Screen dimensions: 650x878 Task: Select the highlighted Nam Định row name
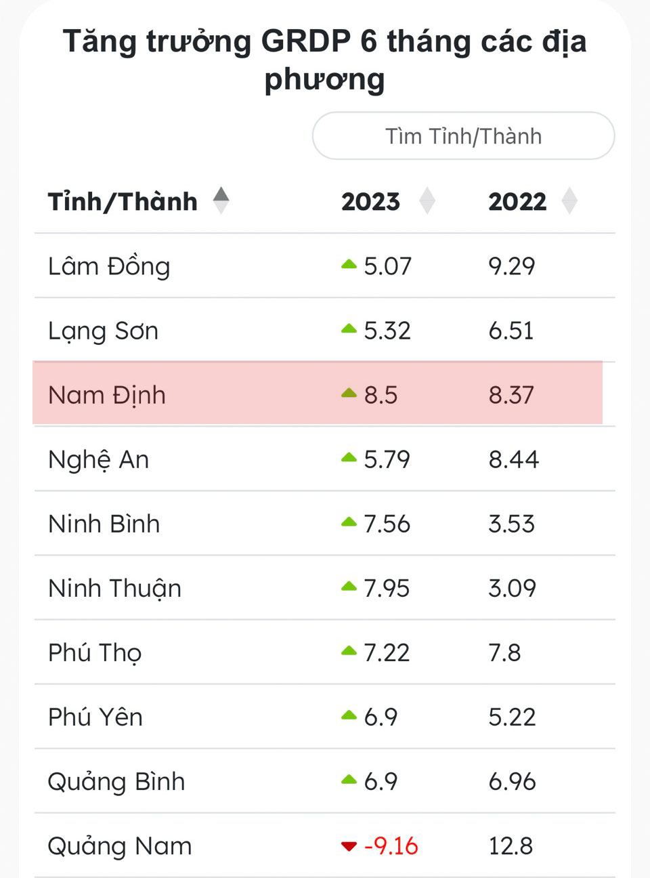point(107,395)
